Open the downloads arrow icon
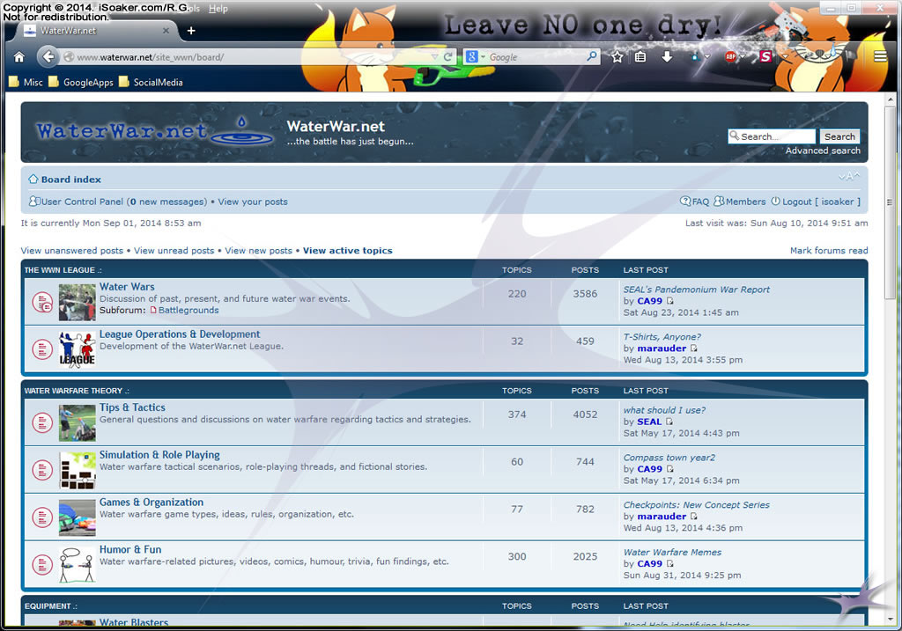This screenshot has height=631, width=902. pyautogui.click(x=667, y=57)
